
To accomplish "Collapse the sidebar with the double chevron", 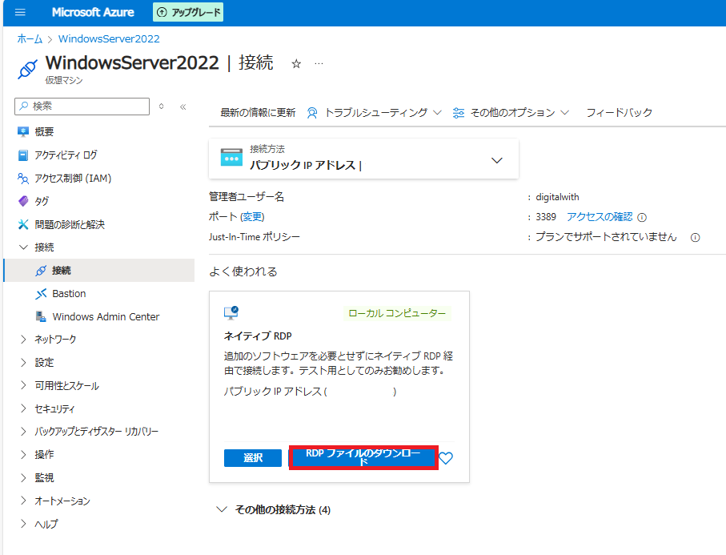I will (x=183, y=107).
